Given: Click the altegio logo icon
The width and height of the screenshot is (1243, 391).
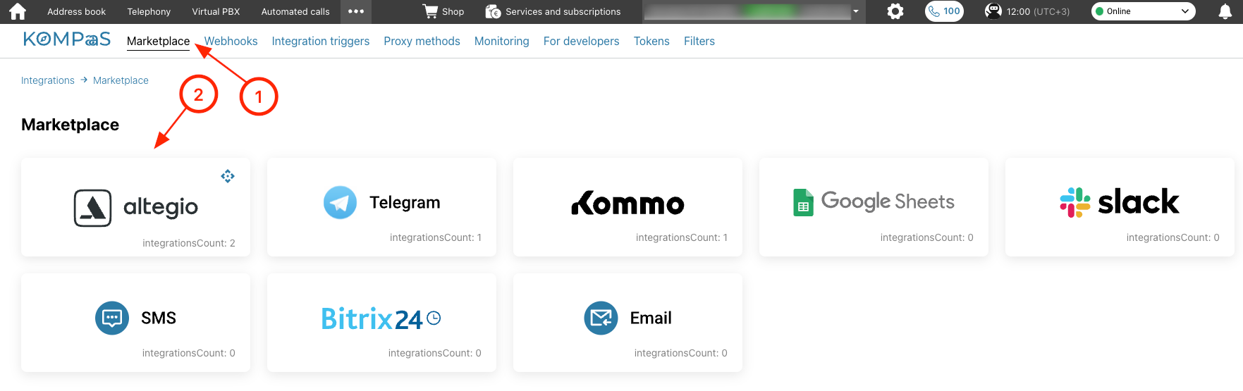Looking at the screenshot, I should coord(92,208).
